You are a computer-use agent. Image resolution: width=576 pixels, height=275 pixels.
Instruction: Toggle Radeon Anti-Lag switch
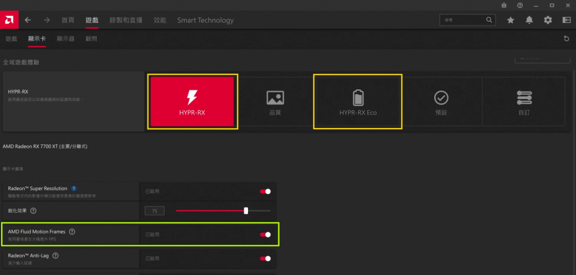tap(265, 259)
